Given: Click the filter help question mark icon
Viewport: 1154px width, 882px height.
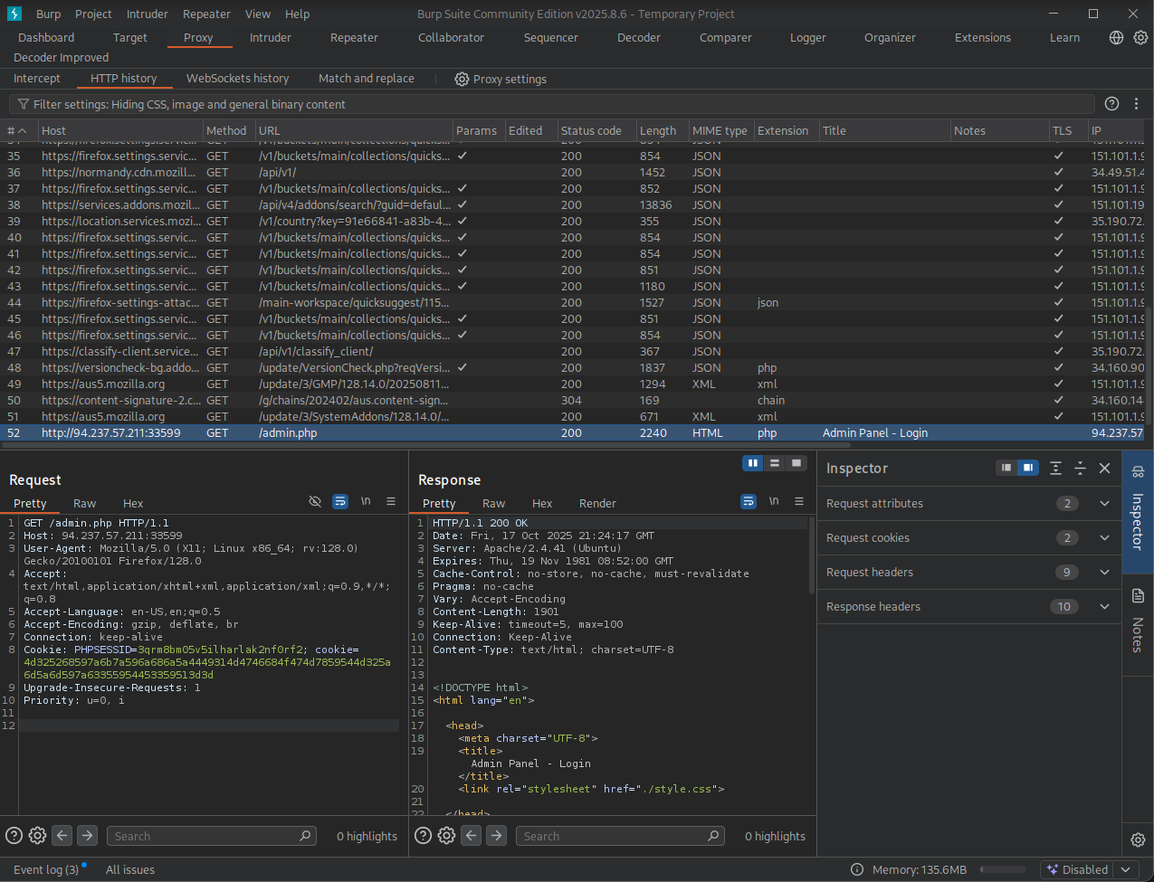Looking at the screenshot, I should click(x=1111, y=104).
